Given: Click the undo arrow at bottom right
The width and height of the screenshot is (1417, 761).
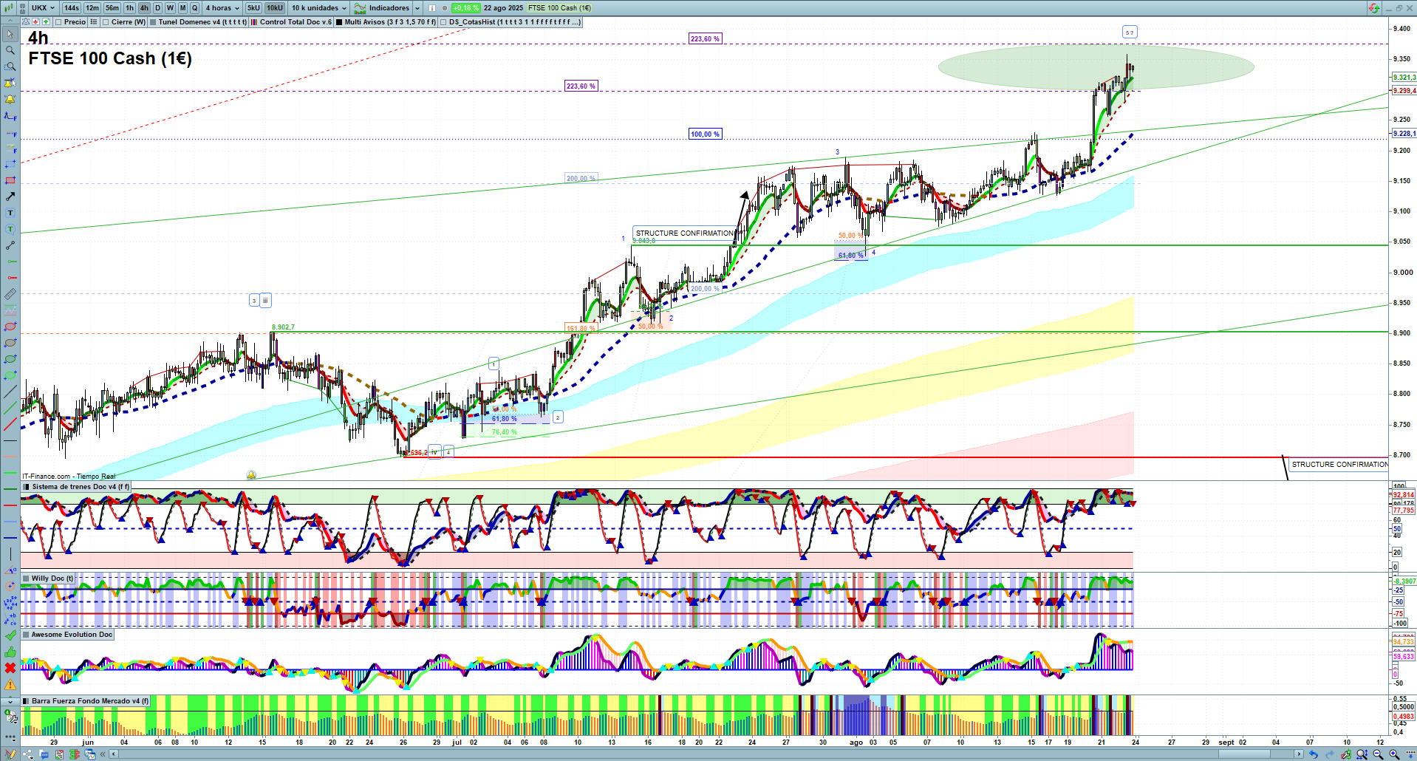Looking at the screenshot, I should [x=1313, y=754].
